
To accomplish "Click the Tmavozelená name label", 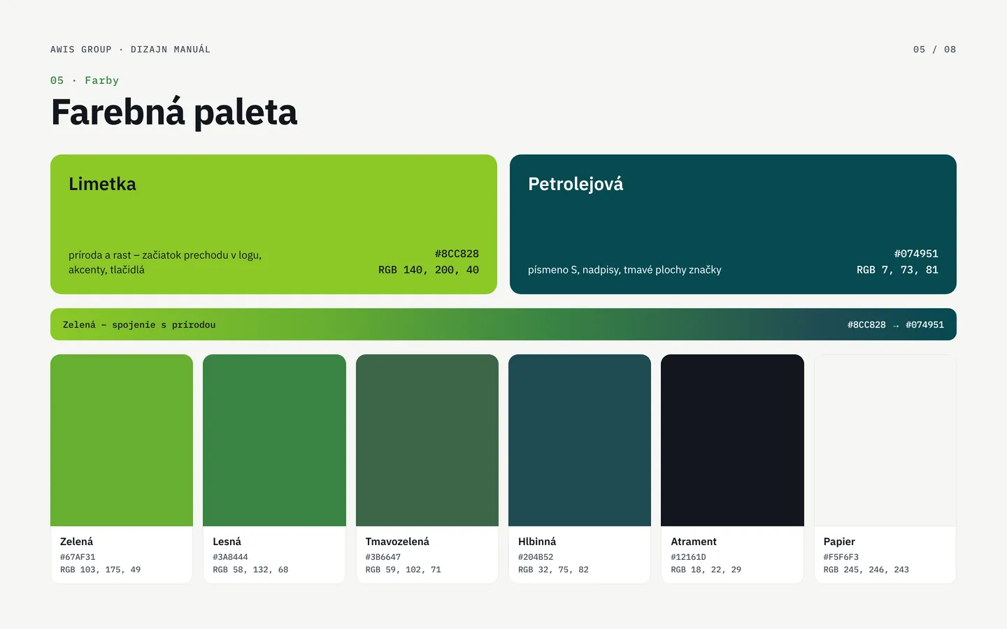I will 397,542.
